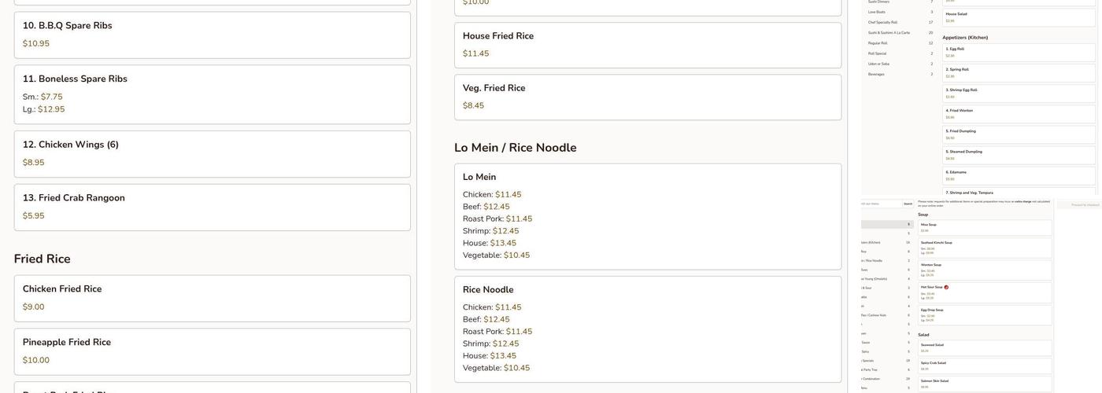The height and width of the screenshot is (393, 1102).
Task: Click the spicy icon beside Hot Sour Soup
Action: coord(946,287)
